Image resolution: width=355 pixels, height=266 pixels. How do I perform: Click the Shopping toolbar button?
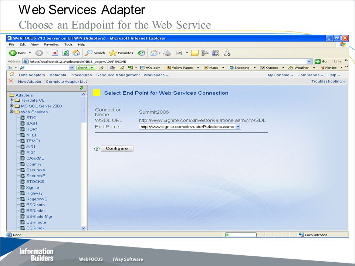coord(239,68)
